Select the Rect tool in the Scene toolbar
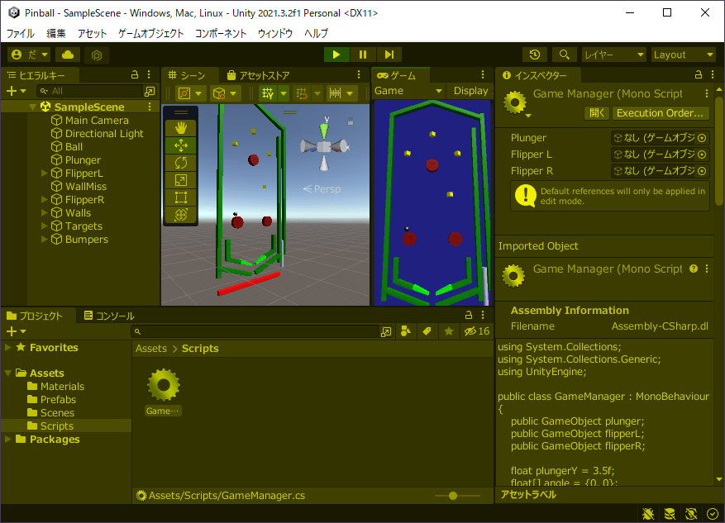725x523 pixels. 181,197
